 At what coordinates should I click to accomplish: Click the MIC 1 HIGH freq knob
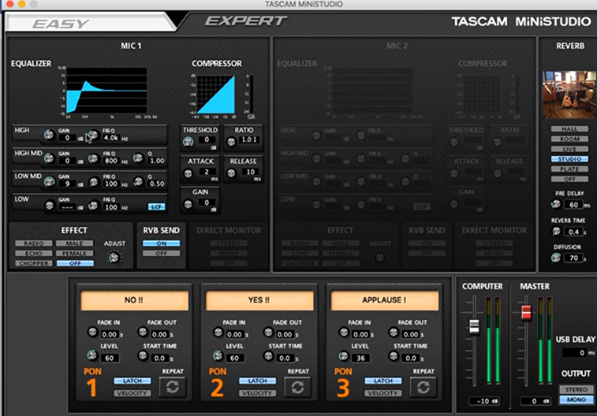pos(93,135)
